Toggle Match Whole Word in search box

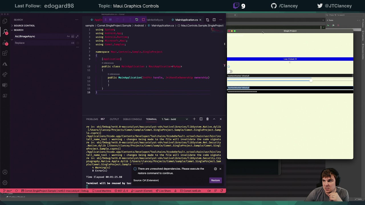[x=73, y=36]
